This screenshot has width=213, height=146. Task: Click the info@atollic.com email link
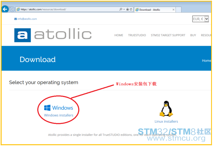click(27, 19)
